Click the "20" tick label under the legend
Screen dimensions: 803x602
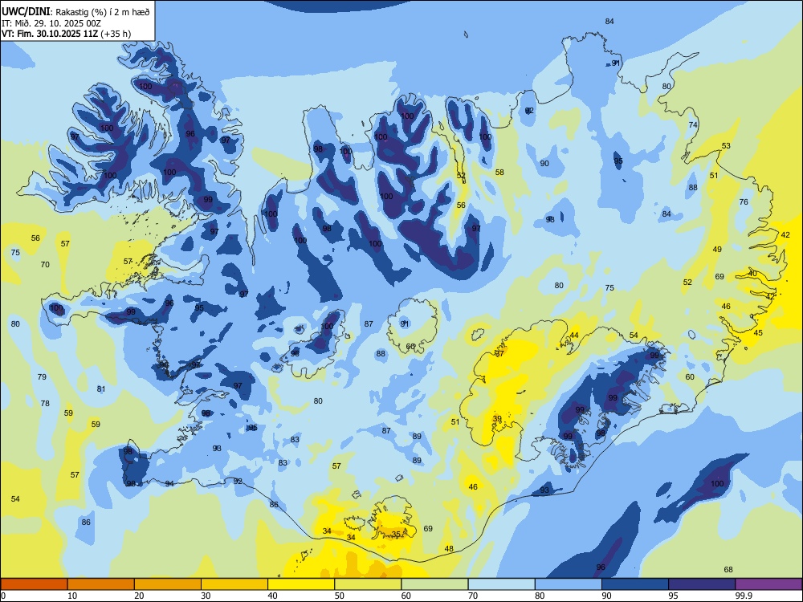click(x=139, y=596)
